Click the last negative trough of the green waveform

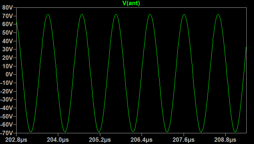pos(235,131)
